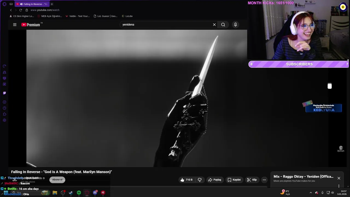Open History clock sidebar icon

(x=4, y=108)
